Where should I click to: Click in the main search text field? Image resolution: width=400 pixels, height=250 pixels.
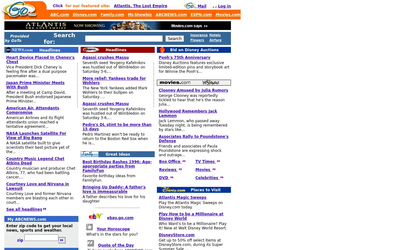[124, 38]
